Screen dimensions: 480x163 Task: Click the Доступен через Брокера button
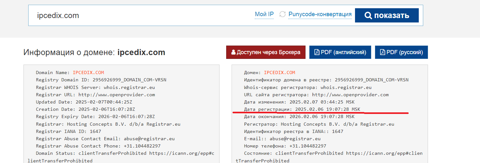click(x=266, y=52)
